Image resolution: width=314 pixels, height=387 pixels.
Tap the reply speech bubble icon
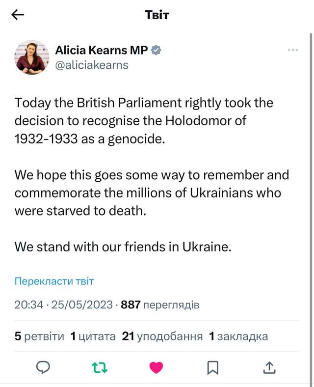pos(44,367)
